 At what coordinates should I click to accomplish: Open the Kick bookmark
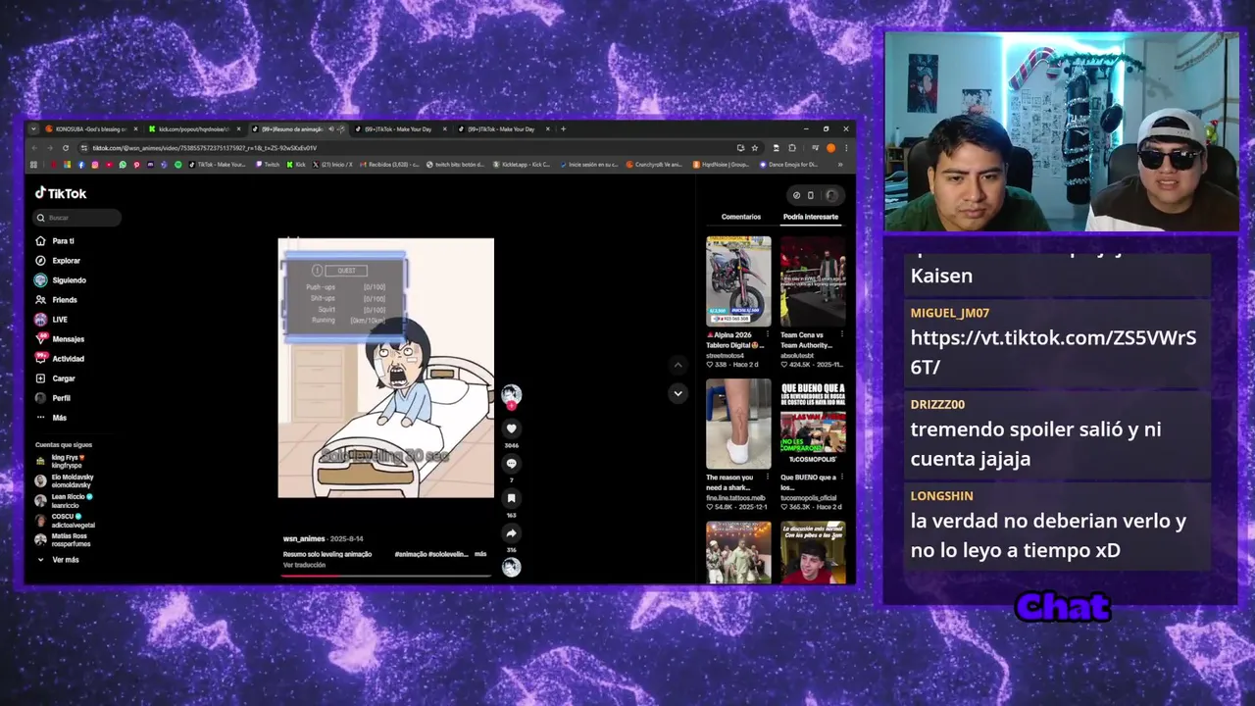295,165
